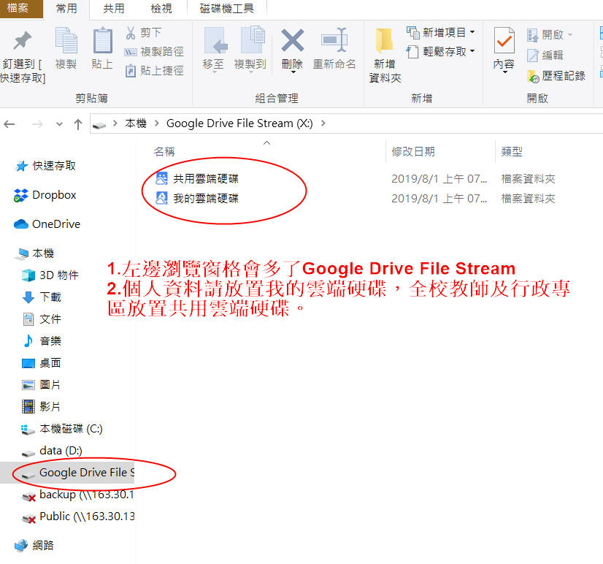Click the New folder (新增資料夾) icon
Image resolution: width=603 pixels, height=564 pixels.
click(x=384, y=40)
